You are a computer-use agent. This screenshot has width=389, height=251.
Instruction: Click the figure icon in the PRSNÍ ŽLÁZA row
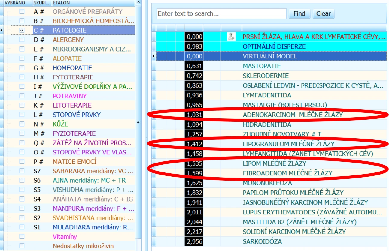point(231,37)
